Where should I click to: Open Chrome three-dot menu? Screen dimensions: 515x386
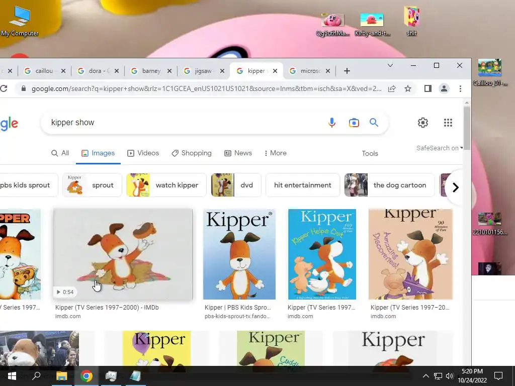coord(460,88)
